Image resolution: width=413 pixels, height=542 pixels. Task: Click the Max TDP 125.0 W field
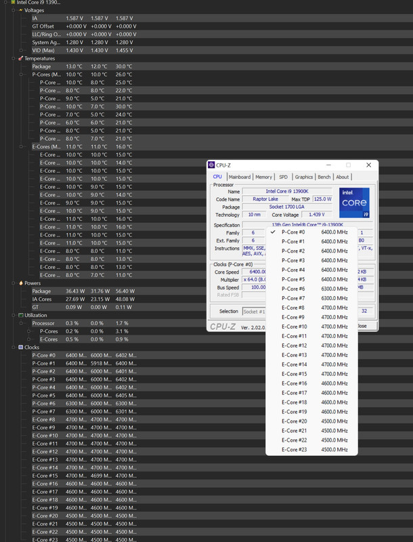[x=322, y=199]
